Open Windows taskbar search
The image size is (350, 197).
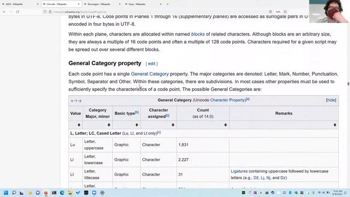(14, 193)
